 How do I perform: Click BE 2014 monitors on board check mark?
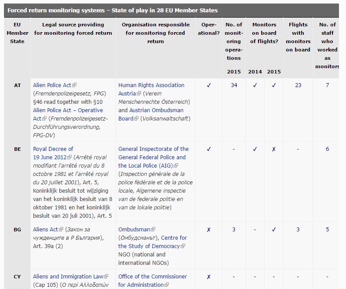click(255, 149)
